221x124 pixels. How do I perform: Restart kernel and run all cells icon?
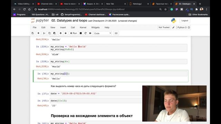[90, 33]
